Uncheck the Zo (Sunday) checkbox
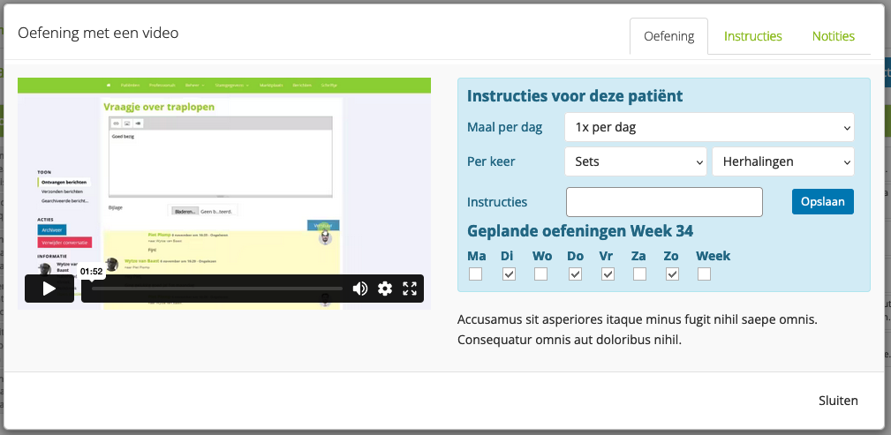 coord(672,274)
